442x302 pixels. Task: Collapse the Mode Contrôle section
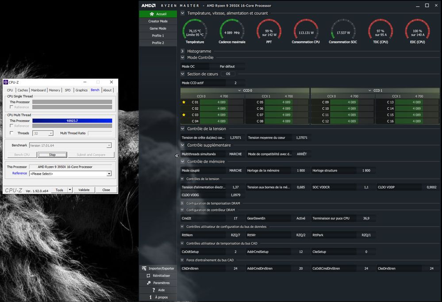[x=183, y=57]
